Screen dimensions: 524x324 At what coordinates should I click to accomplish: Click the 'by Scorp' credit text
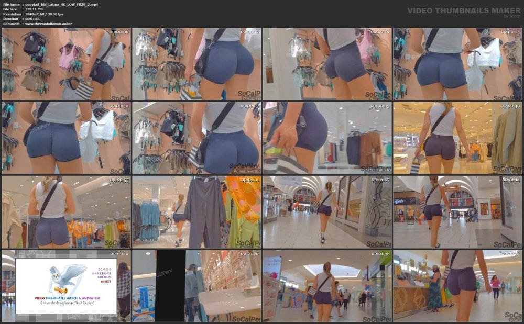tap(512, 16)
